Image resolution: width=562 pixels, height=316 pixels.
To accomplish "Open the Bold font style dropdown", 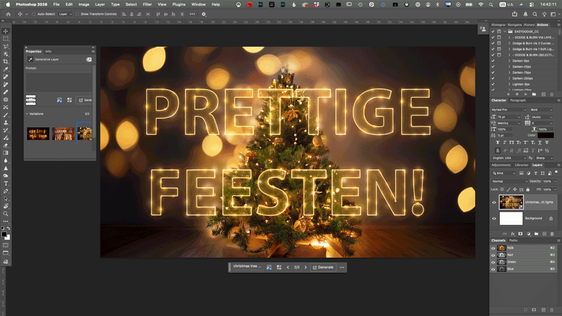I will (x=541, y=110).
